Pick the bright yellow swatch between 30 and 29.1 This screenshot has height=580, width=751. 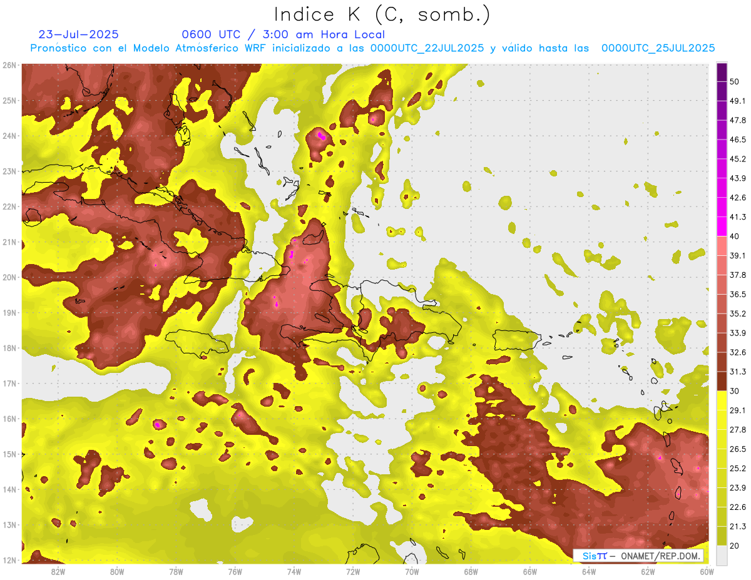[x=722, y=400]
